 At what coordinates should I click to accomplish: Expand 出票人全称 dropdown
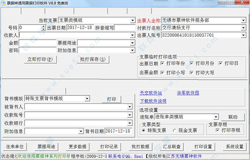point(243,20)
